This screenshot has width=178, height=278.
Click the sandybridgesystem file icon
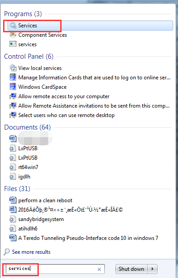(12, 219)
